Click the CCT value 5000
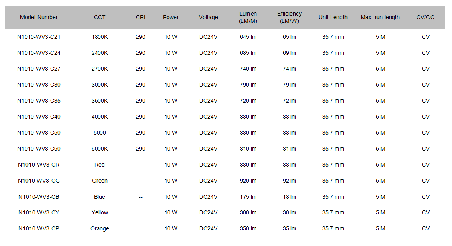The height and width of the screenshot is (246, 452). (x=100, y=133)
